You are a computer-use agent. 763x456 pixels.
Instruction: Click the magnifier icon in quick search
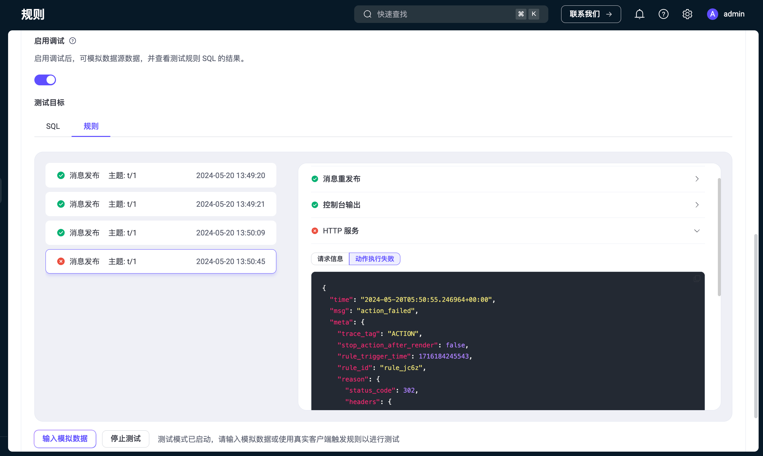point(368,14)
